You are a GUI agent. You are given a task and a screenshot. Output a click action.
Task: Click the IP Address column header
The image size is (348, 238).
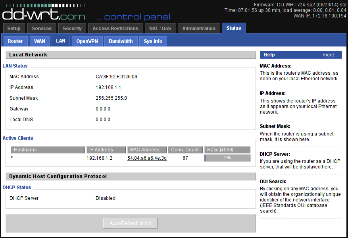[106, 150]
